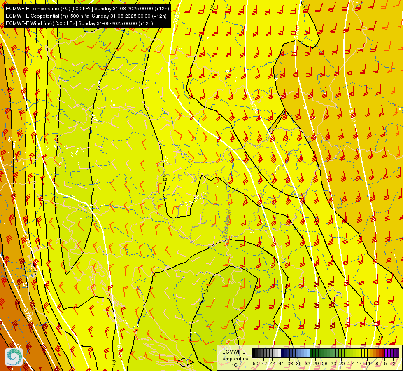The height and width of the screenshot is (371, 403).
Task: Click the legend's ECMWF-E Temperature °C label
Action: 234,359
